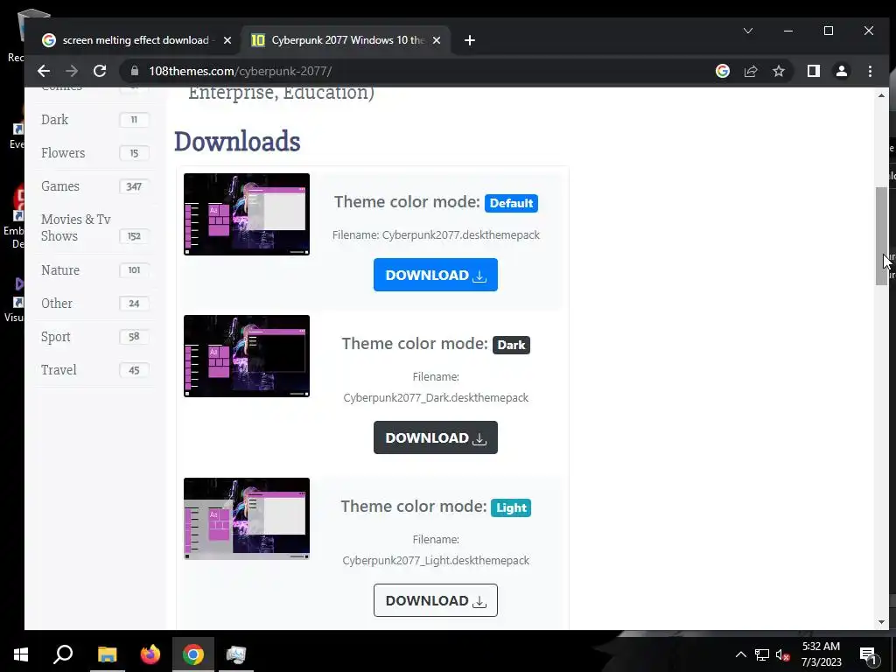This screenshot has height=672, width=896.
Task: Open the Other category link
Action: (57, 304)
